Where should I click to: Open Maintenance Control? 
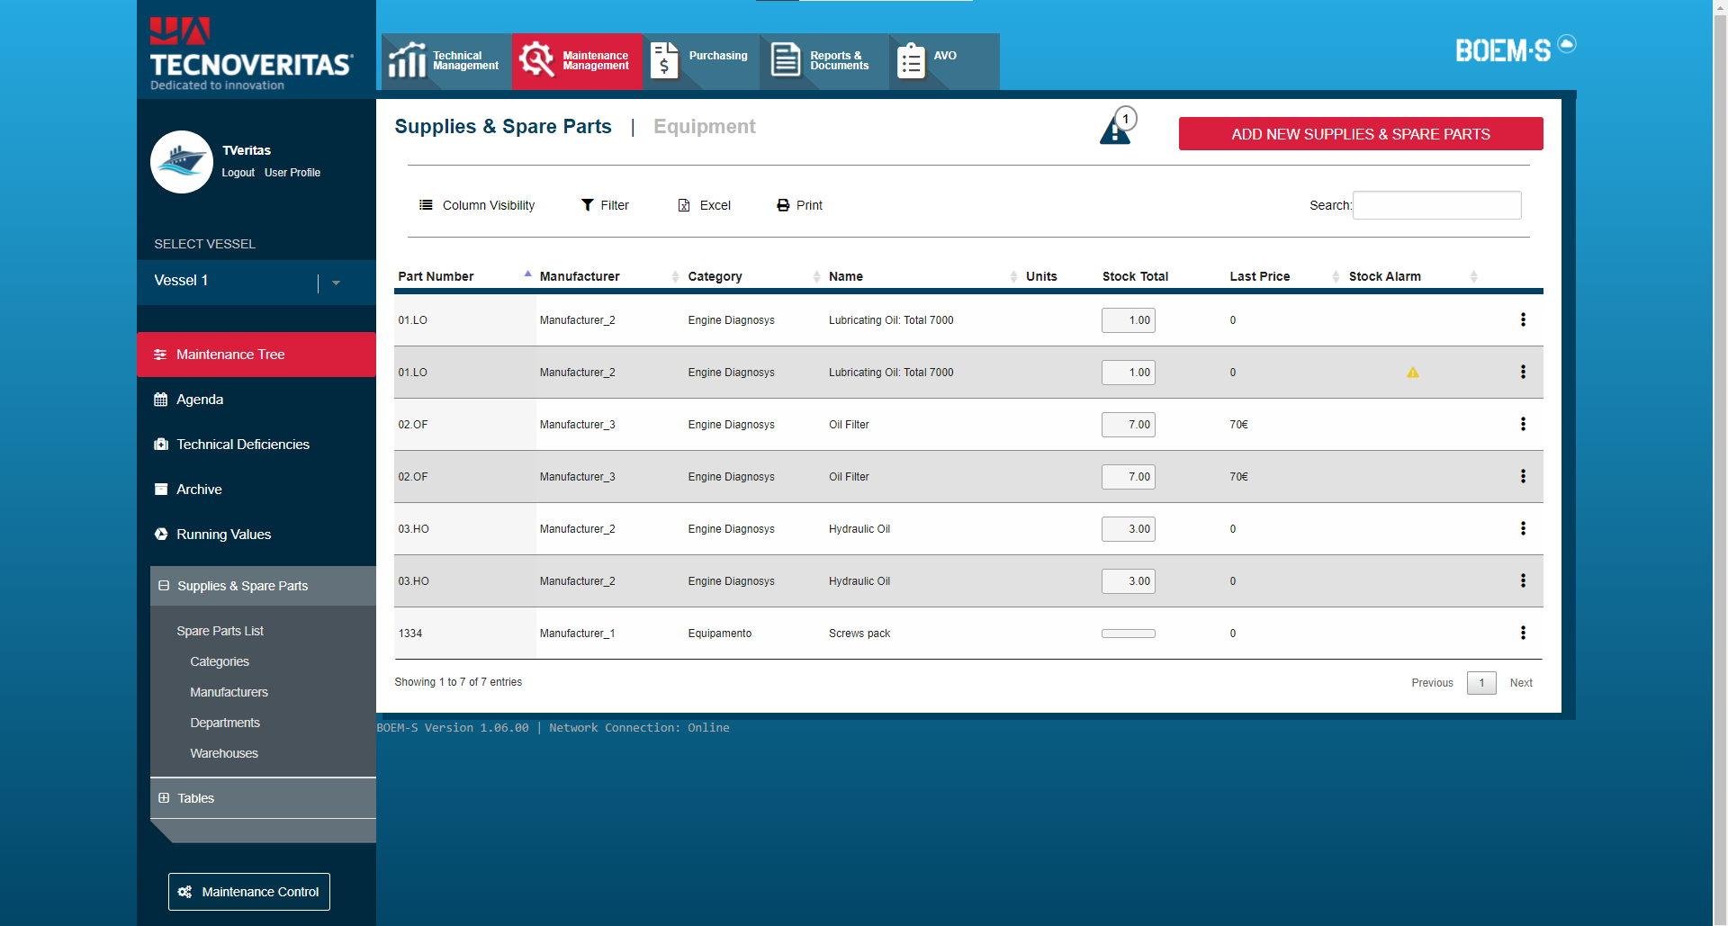tap(248, 891)
